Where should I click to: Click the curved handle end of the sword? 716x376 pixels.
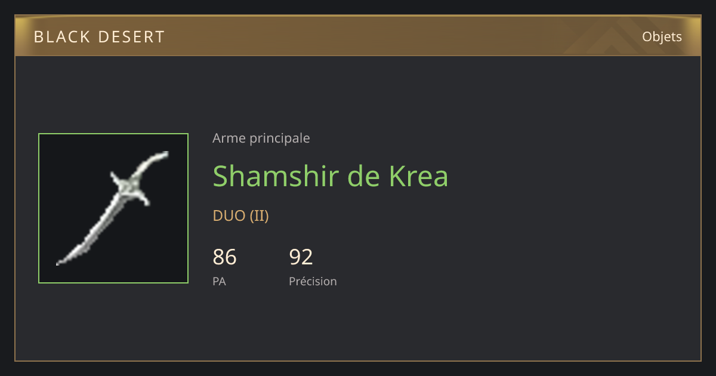pyautogui.click(x=157, y=159)
